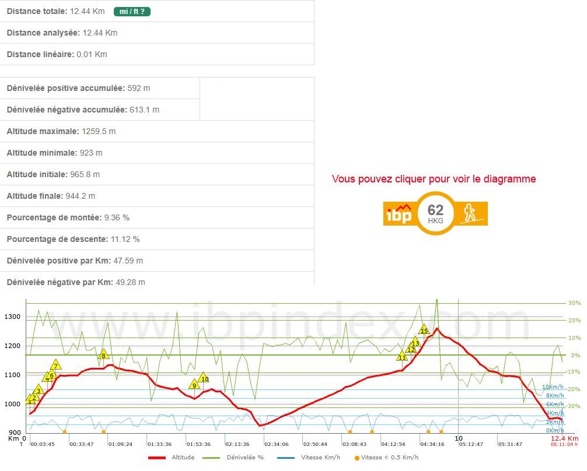Click the hiker icon on IBP badge
Image resolution: width=587 pixels, height=471 pixels.
[x=470, y=214]
